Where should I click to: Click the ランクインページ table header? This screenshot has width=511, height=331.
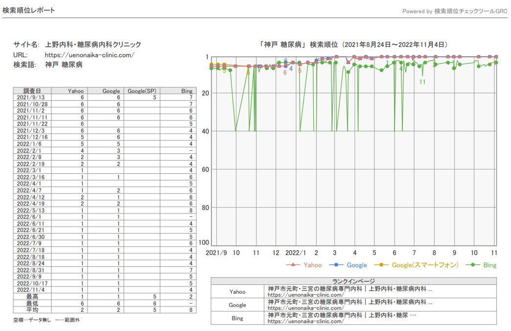click(x=353, y=281)
